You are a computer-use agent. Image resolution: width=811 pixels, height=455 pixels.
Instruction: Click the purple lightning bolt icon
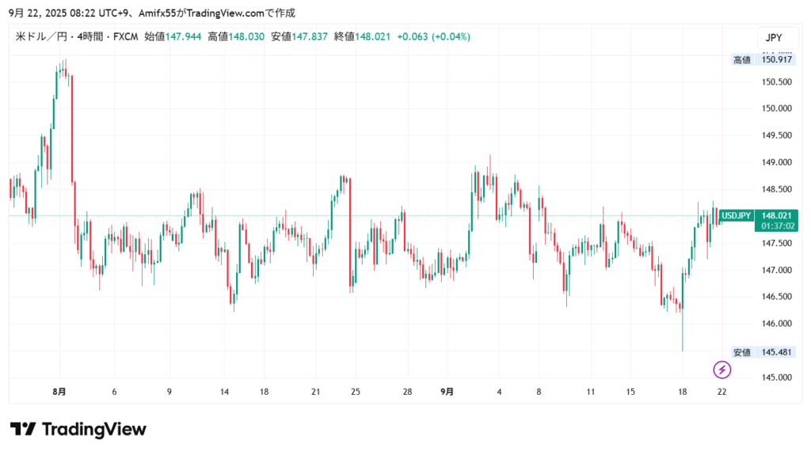coord(722,369)
